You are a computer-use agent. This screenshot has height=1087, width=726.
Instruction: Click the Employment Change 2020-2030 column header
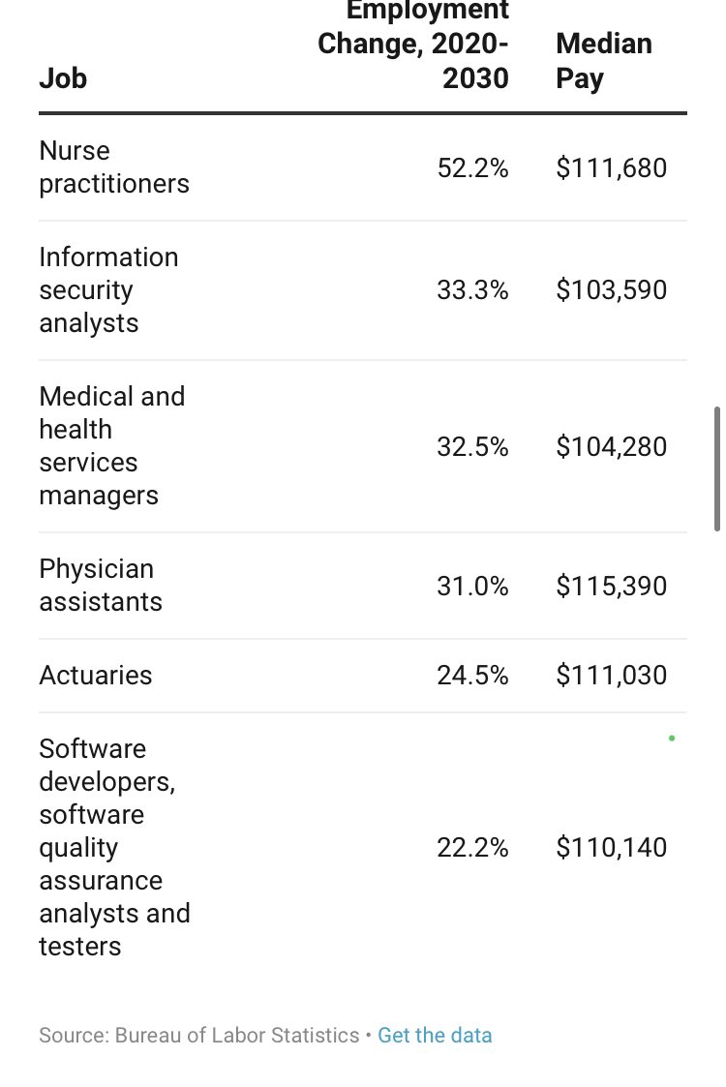413,45
